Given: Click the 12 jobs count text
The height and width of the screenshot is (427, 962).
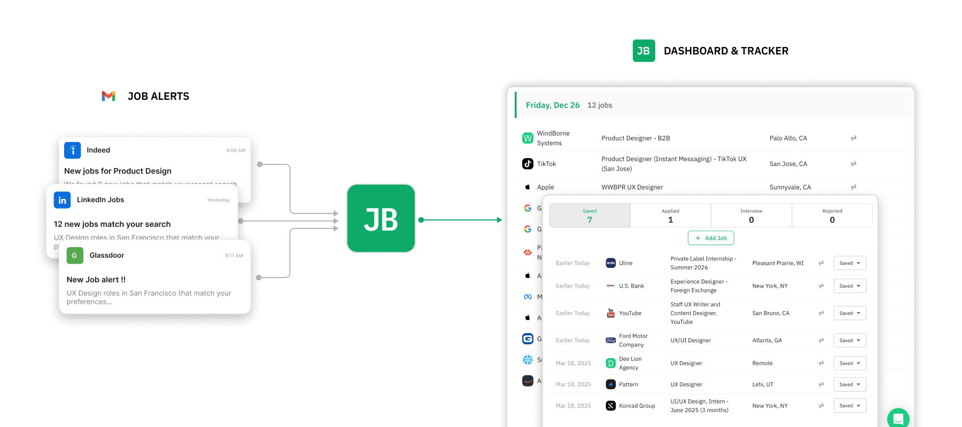Looking at the screenshot, I should point(600,105).
